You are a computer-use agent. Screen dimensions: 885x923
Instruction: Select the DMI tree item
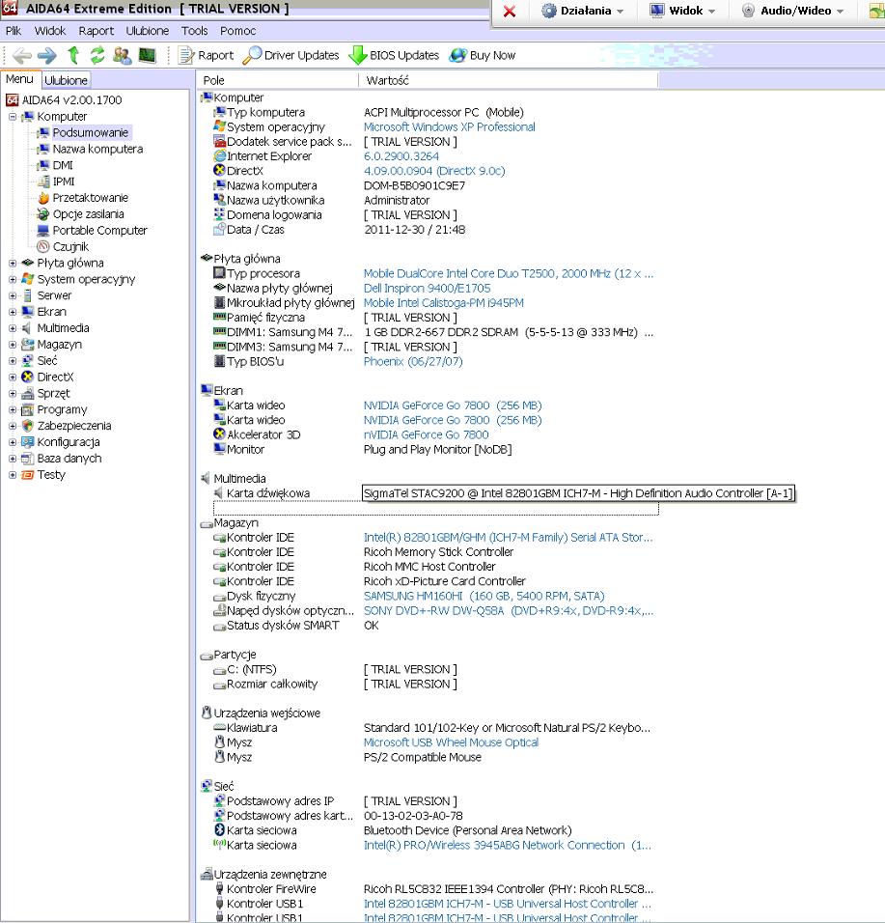[63, 165]
